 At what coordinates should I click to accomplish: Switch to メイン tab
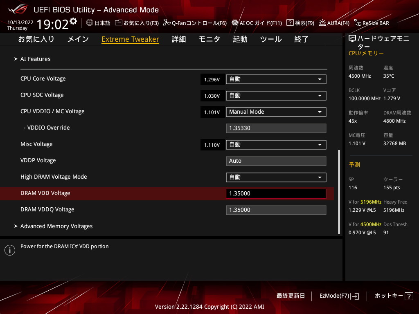point(78,39)
